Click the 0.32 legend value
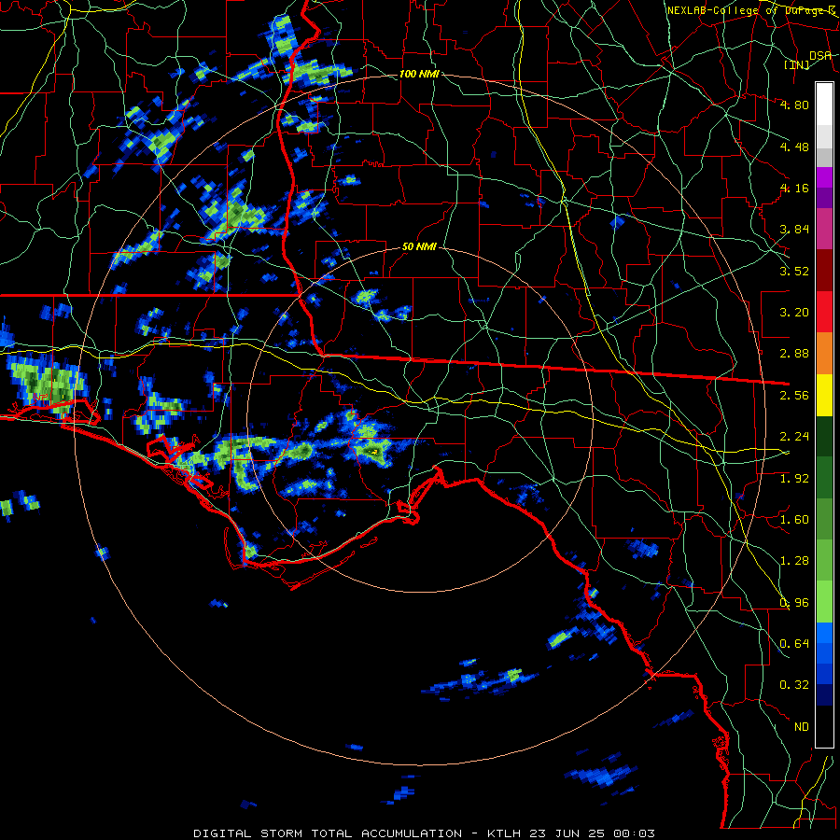840x840 pixels. pos(794,685)
